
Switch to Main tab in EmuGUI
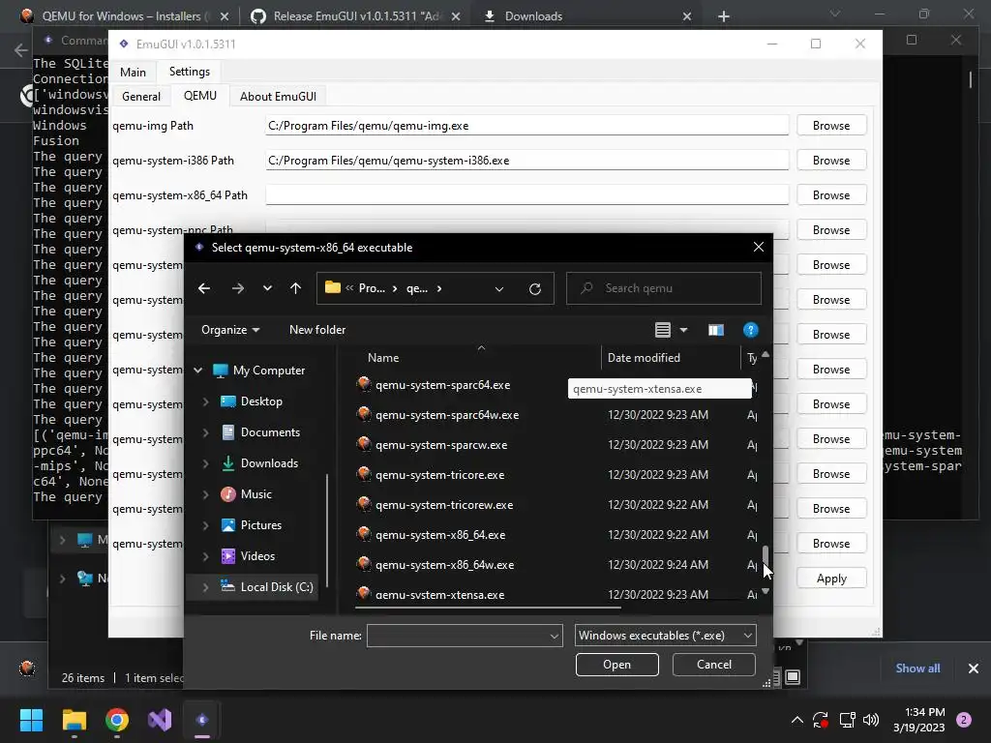[133, 72]
